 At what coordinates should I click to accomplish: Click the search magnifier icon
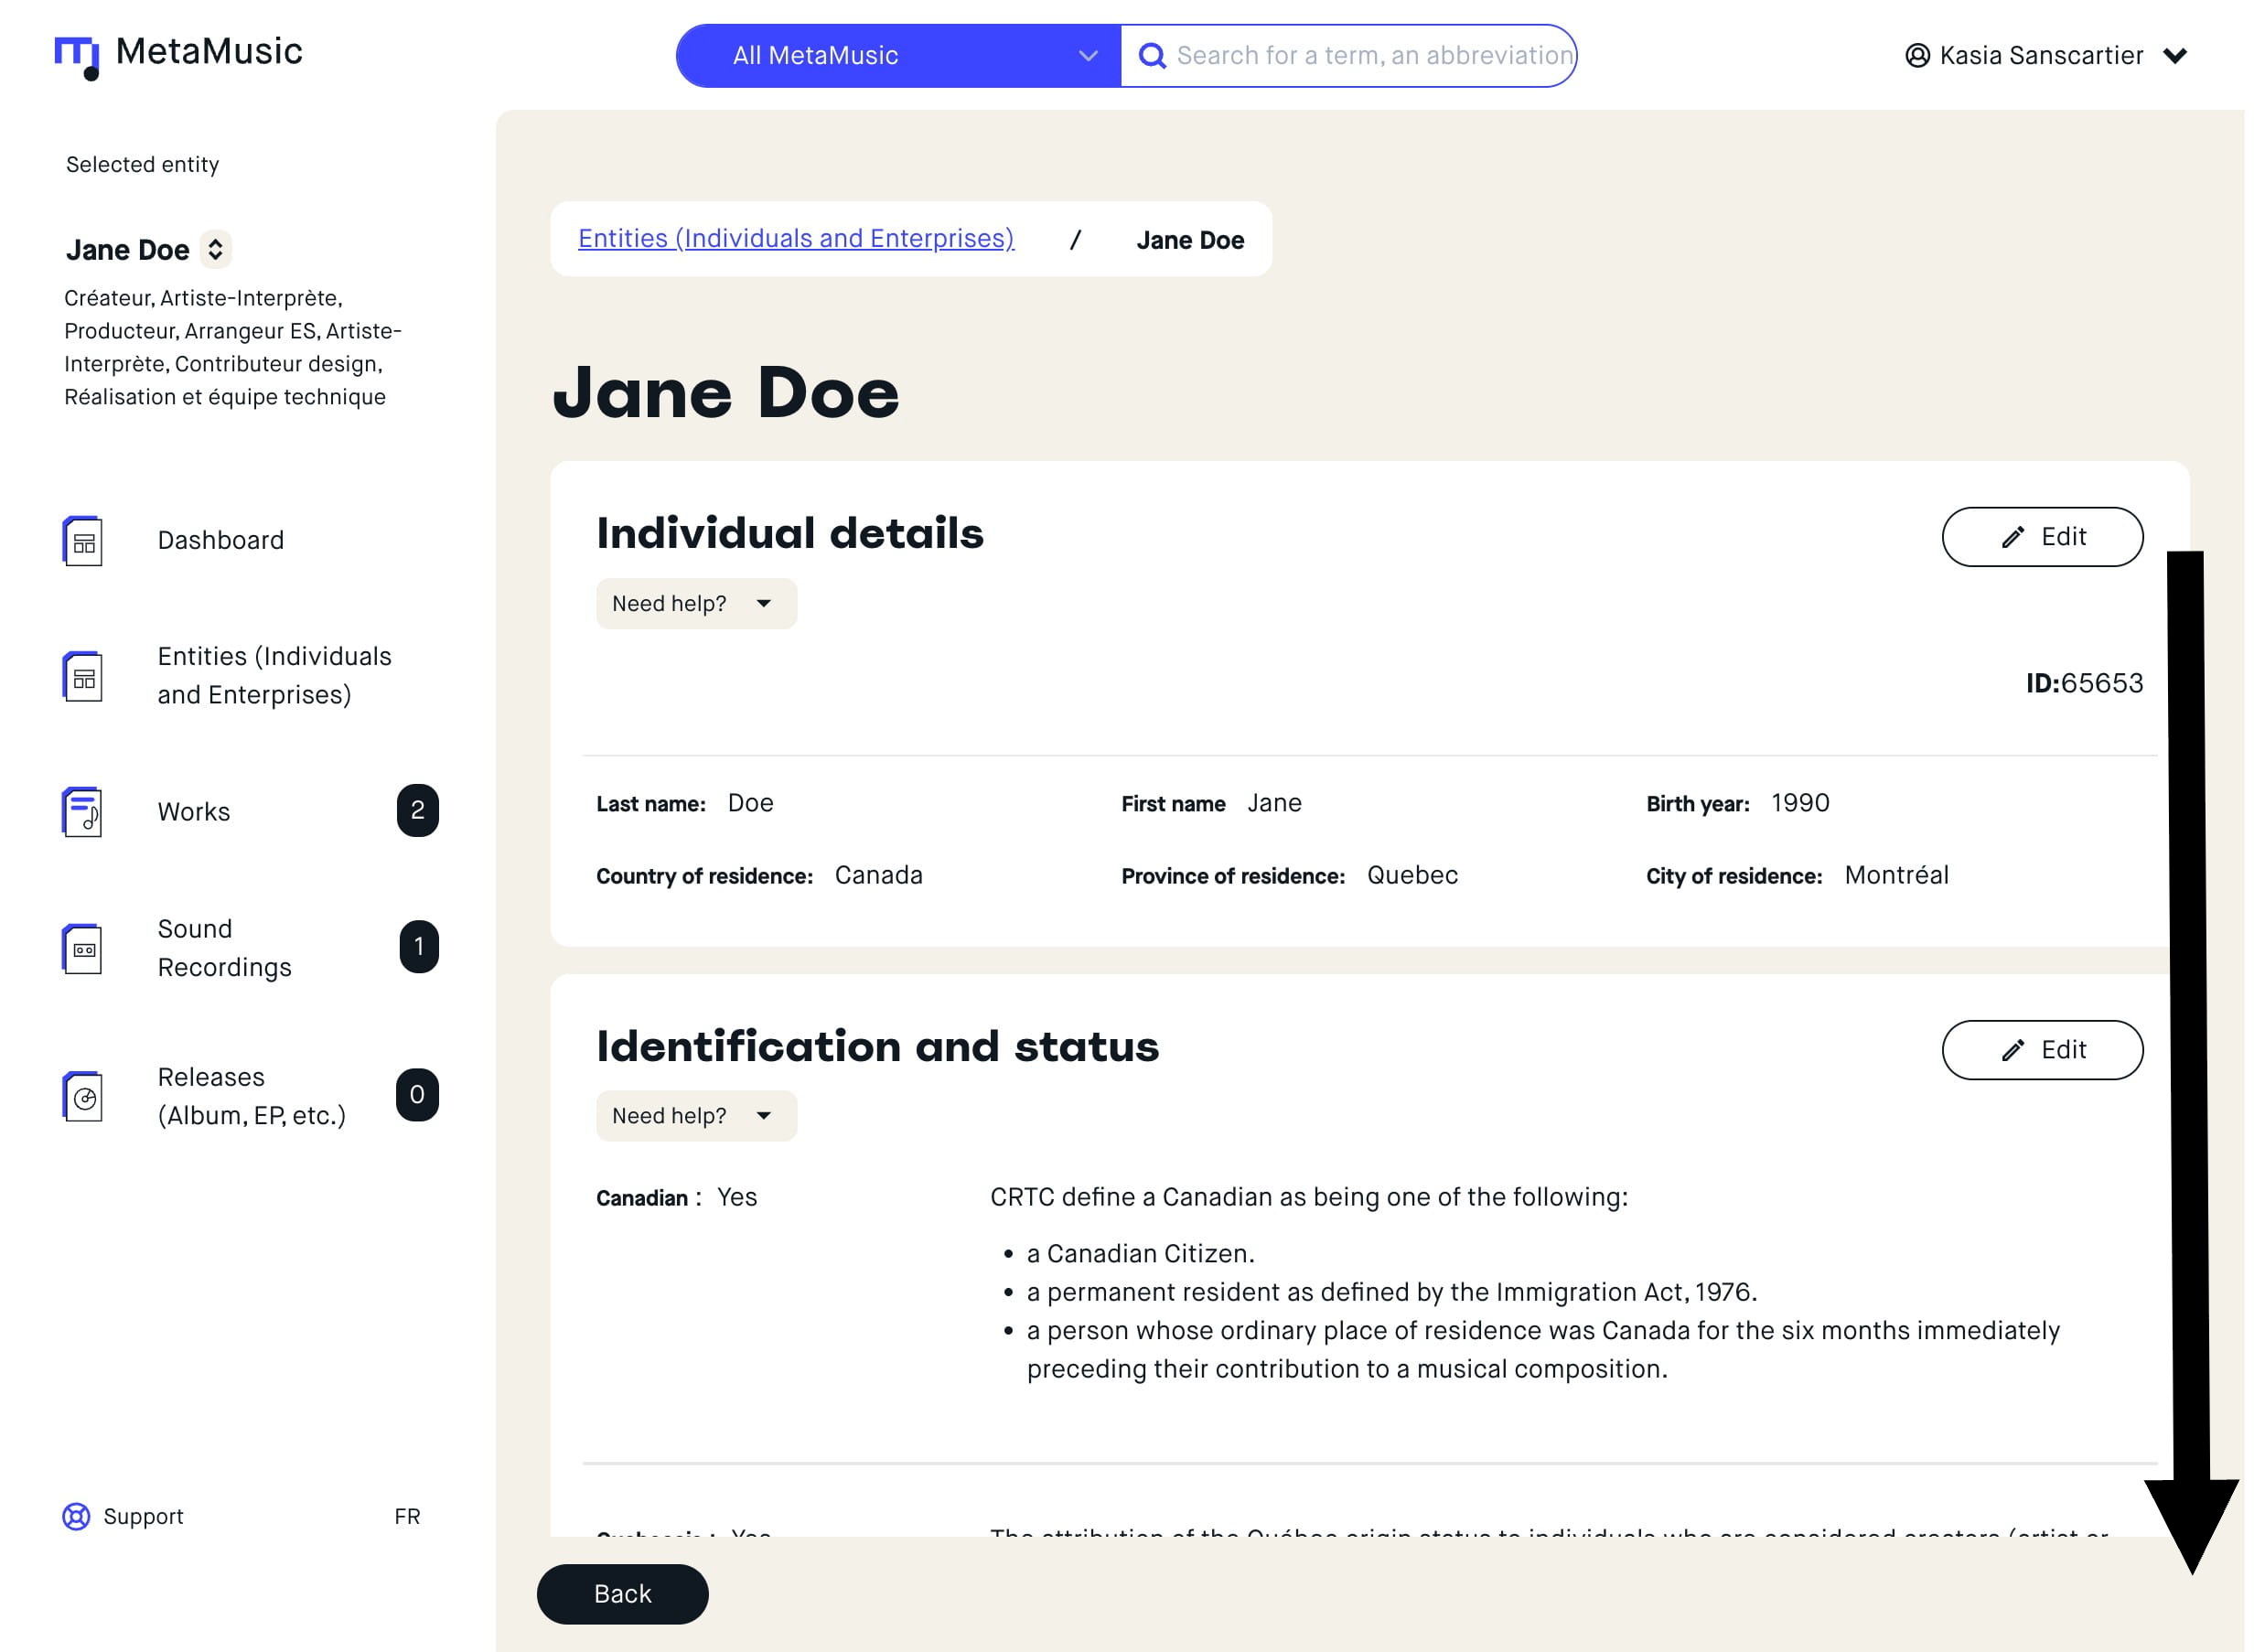1152,56
